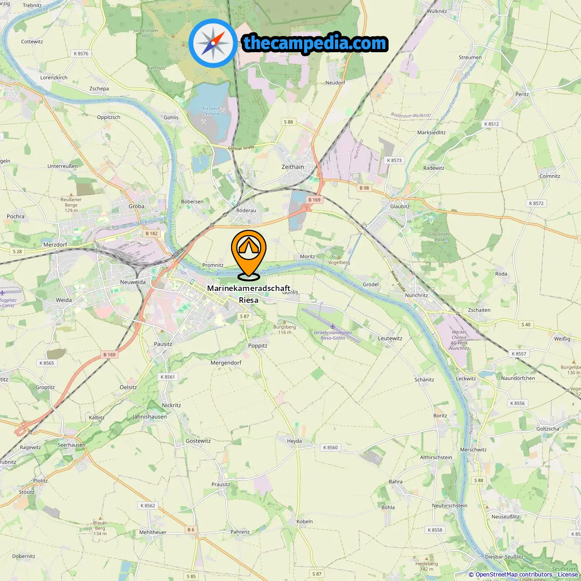The image size is (581, 581).
Task: Select the Nünchritz town label
Action: (416, 295)
